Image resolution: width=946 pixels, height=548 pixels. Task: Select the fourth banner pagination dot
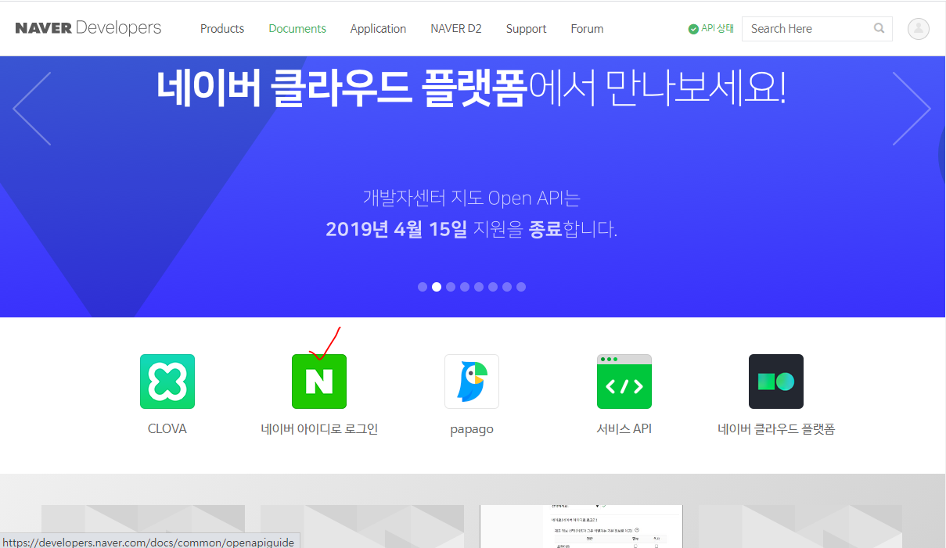(465, 287)
